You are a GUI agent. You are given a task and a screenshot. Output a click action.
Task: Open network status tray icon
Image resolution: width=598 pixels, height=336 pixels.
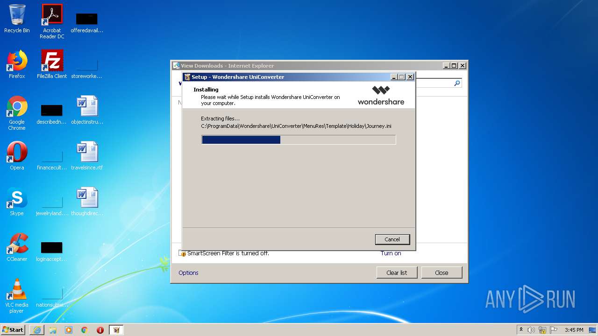542,330
